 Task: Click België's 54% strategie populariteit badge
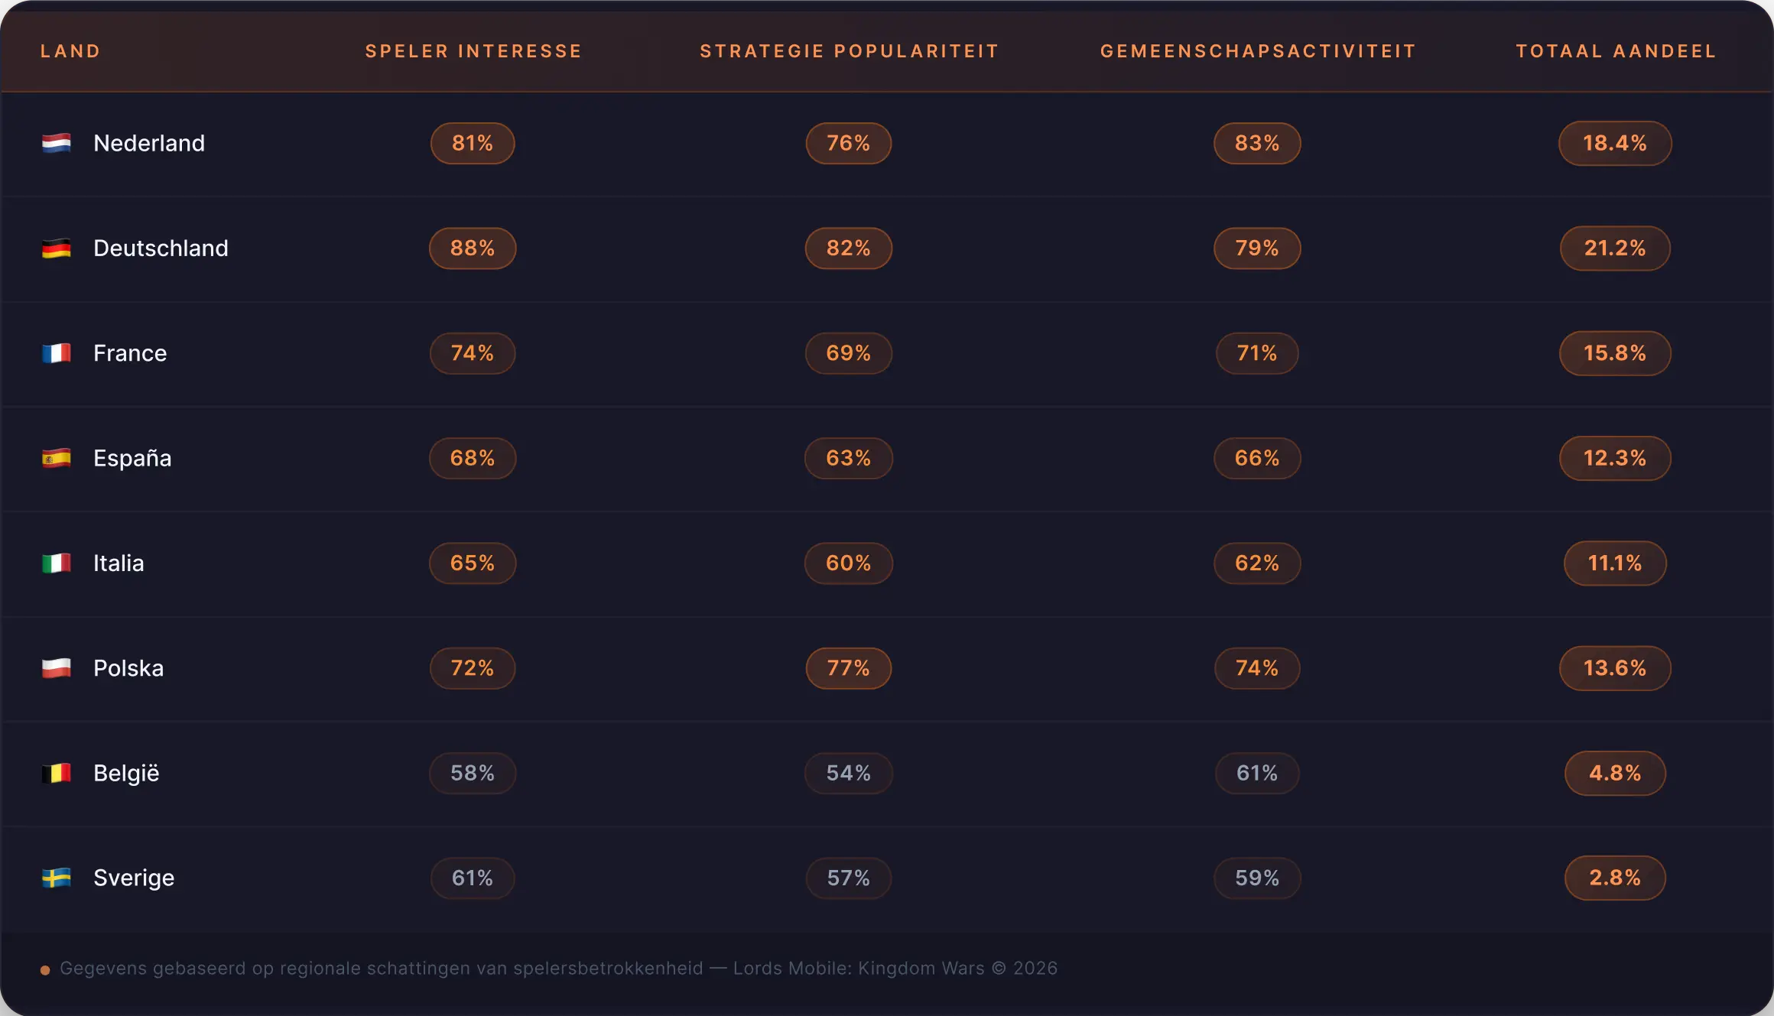coord(849,773)
